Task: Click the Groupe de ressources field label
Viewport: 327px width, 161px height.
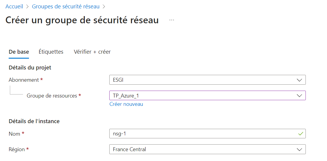Action: tap(52, 96)
